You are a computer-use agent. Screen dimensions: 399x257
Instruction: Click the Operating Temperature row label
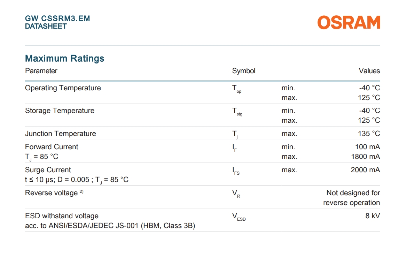63,88
